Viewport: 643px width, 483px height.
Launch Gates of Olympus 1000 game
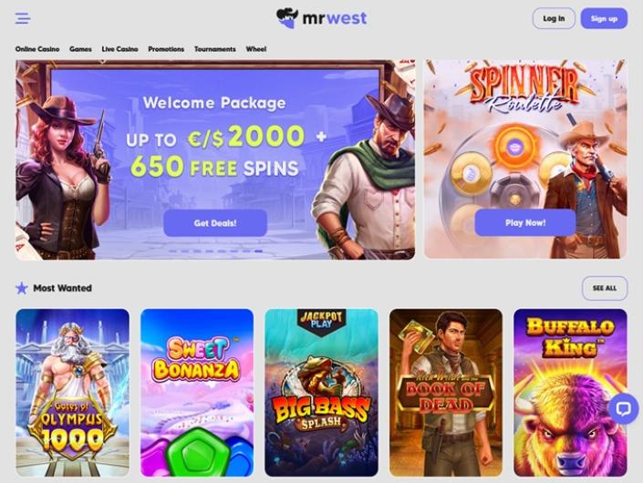(73, 393)
